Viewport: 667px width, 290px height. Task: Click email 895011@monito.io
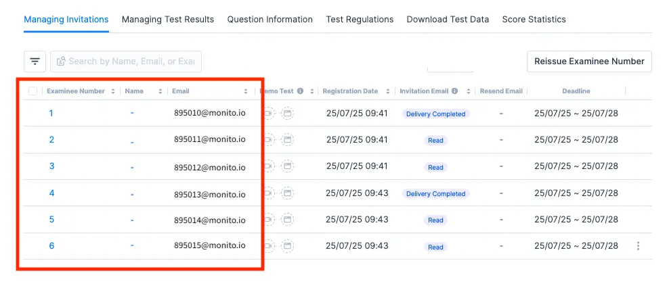210,139
